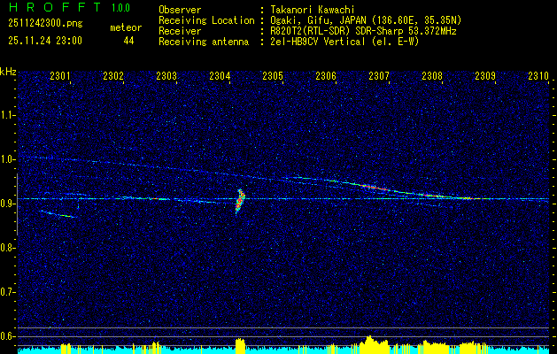Click the observer name Takanori Kawachi
This screenshot has width=557, height=354.
[x=313, y=10]
